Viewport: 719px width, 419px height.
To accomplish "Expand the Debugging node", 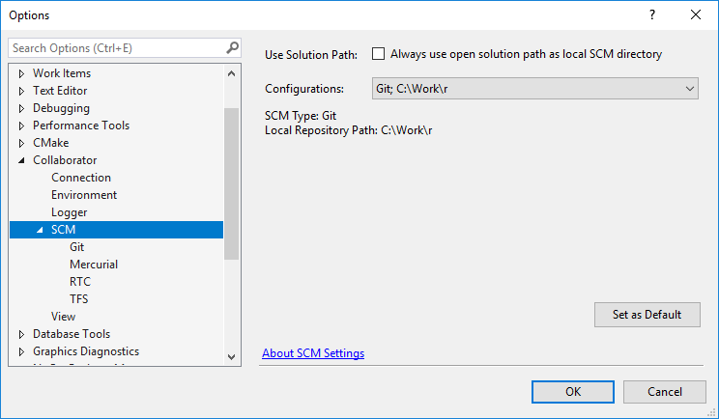I will [x=21, y=108].
